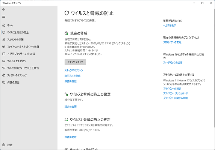Click the 現在の脅威 heading text
Screen dimensions: 215x150
79,33
